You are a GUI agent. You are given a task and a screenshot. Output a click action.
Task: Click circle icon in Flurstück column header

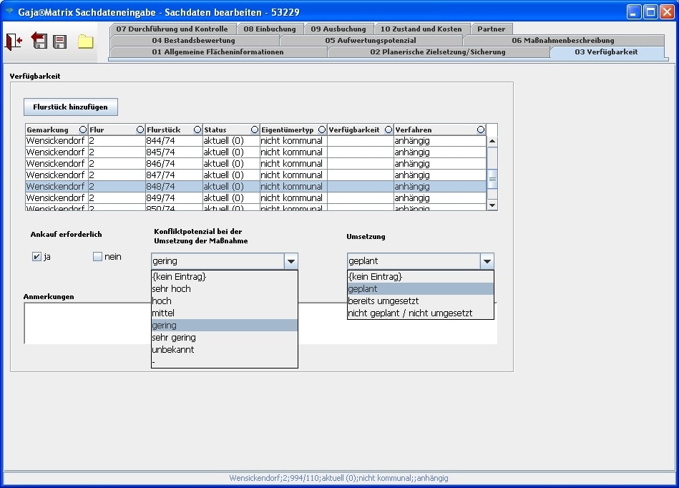point(197,130)
